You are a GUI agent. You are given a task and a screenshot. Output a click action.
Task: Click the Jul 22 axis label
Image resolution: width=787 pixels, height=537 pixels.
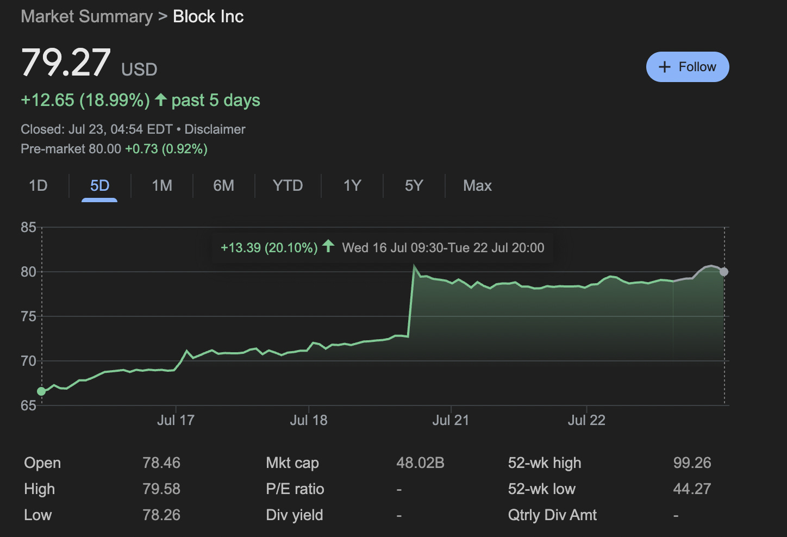586,420
